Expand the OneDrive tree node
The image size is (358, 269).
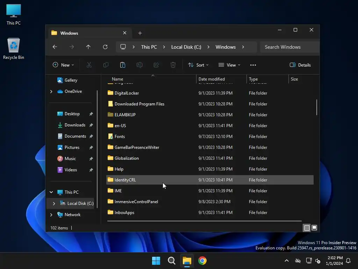point(51,91)
